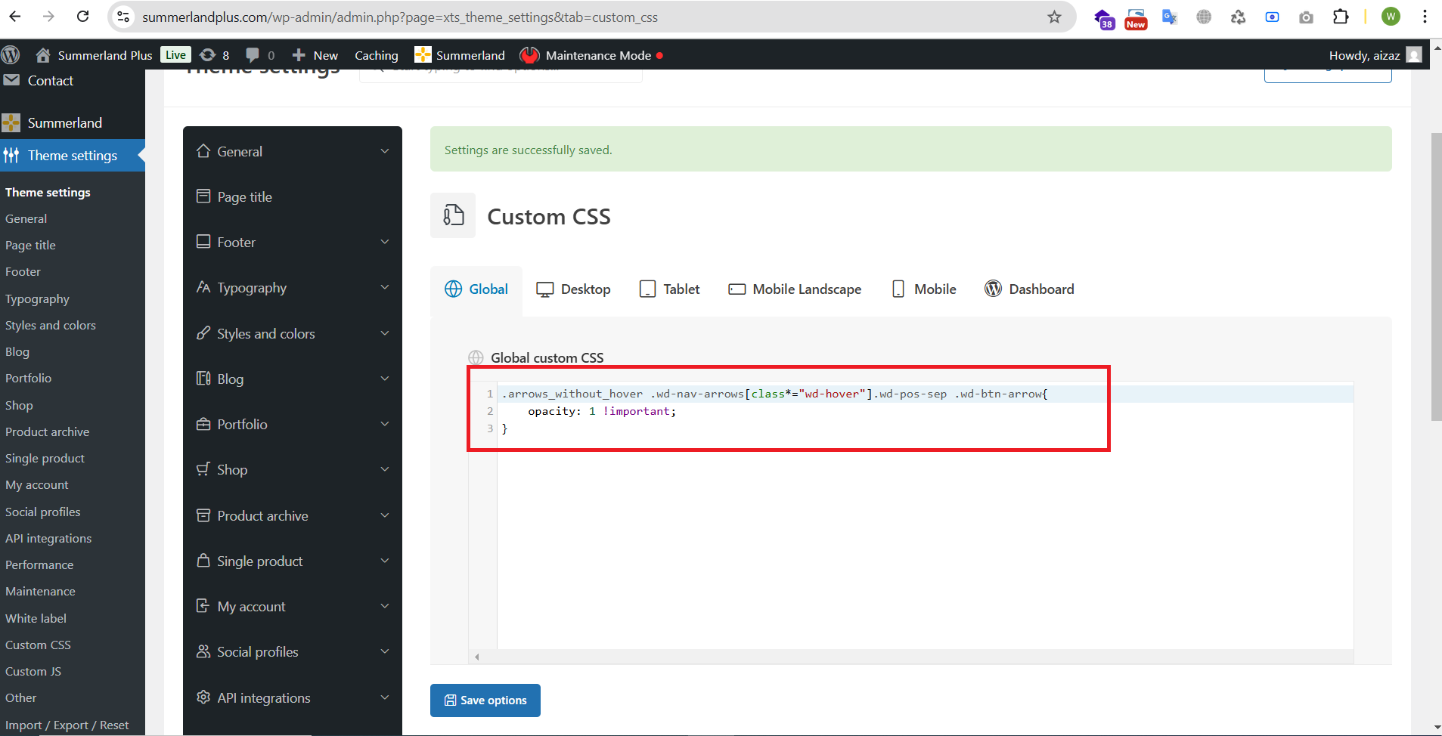Expand the Styles and colors chevron
Screen dimensions: 1442x736
[385, 333]
